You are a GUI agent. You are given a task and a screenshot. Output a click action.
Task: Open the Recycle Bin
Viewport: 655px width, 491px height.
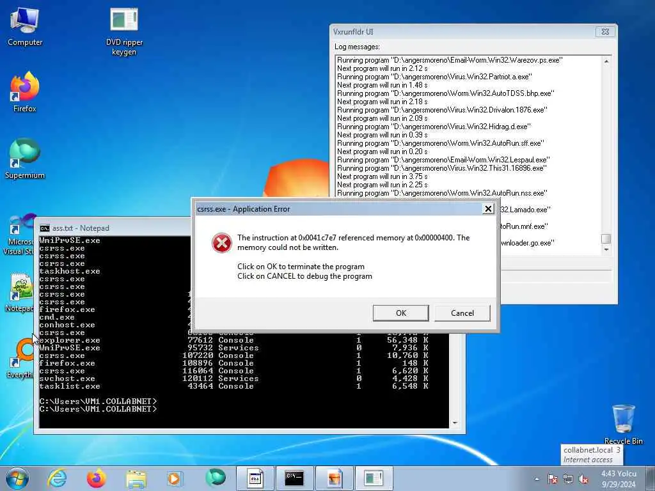point(623,425)
